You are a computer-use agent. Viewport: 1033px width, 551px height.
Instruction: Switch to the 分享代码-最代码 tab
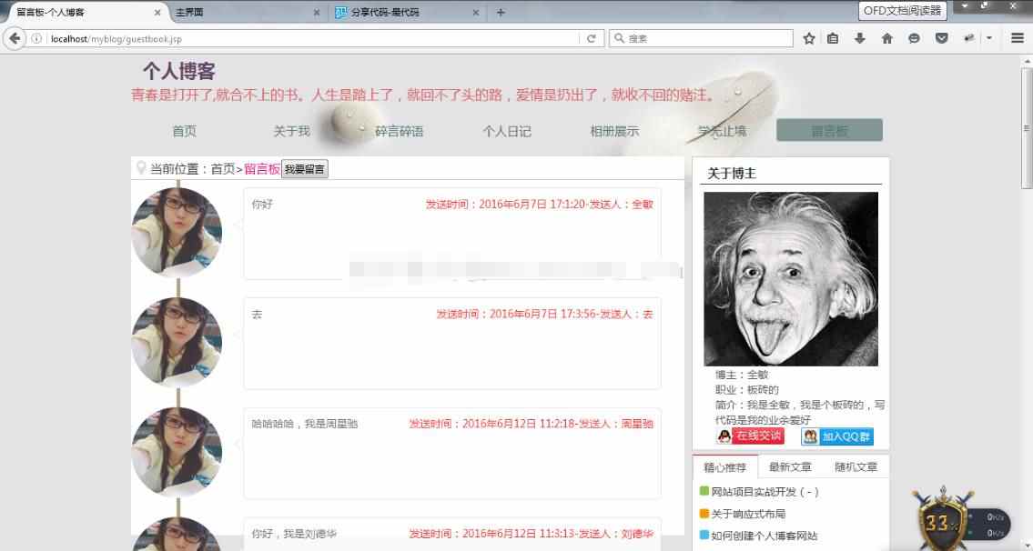pyautogui.click(x=405, y=13)
